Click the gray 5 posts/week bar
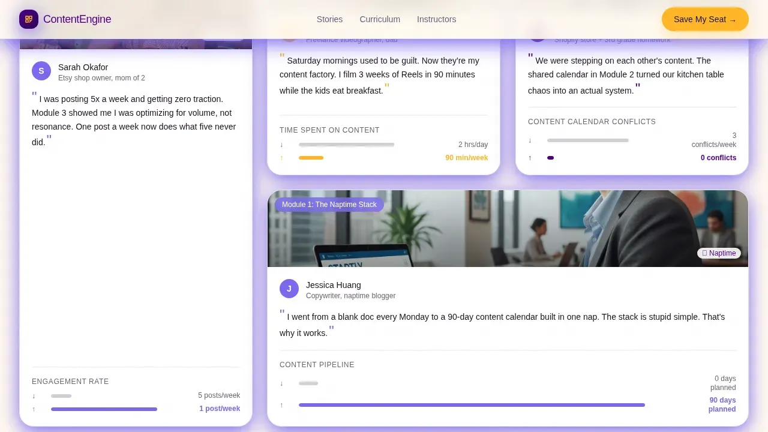 [x=61, y=396]
